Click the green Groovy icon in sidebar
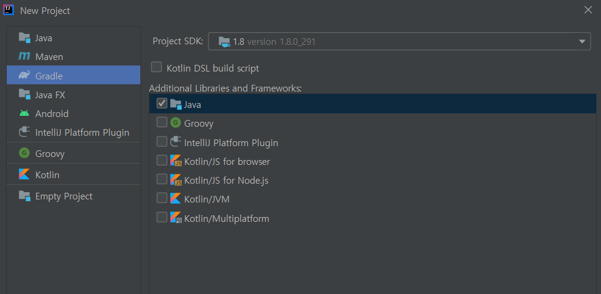This screenshot has height=294, width=601. coord(24,153)
